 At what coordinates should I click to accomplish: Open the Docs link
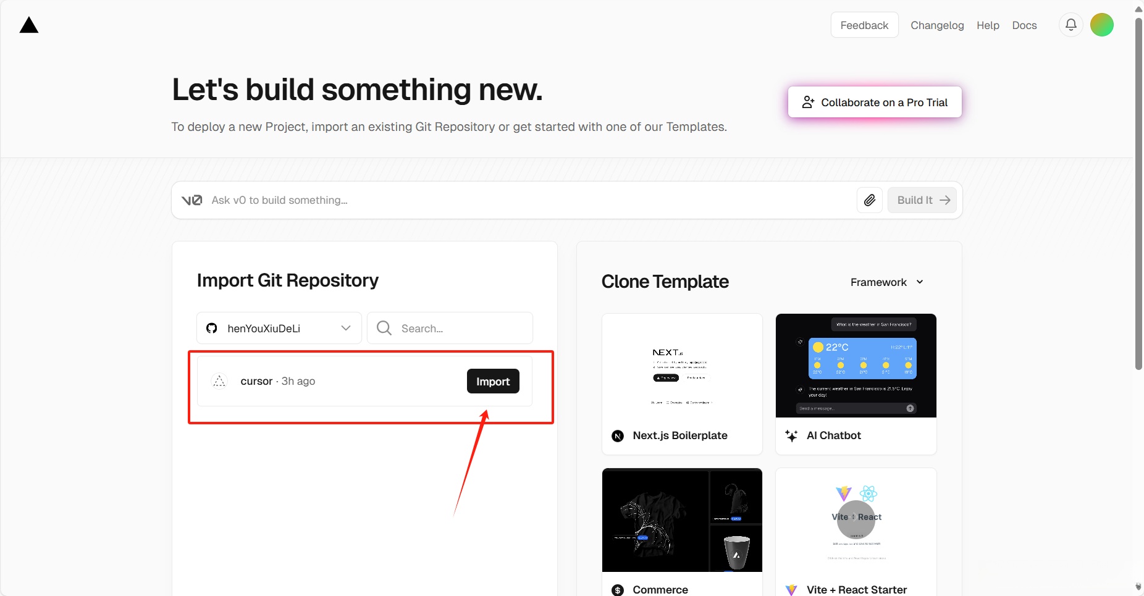coord(1024,25)
